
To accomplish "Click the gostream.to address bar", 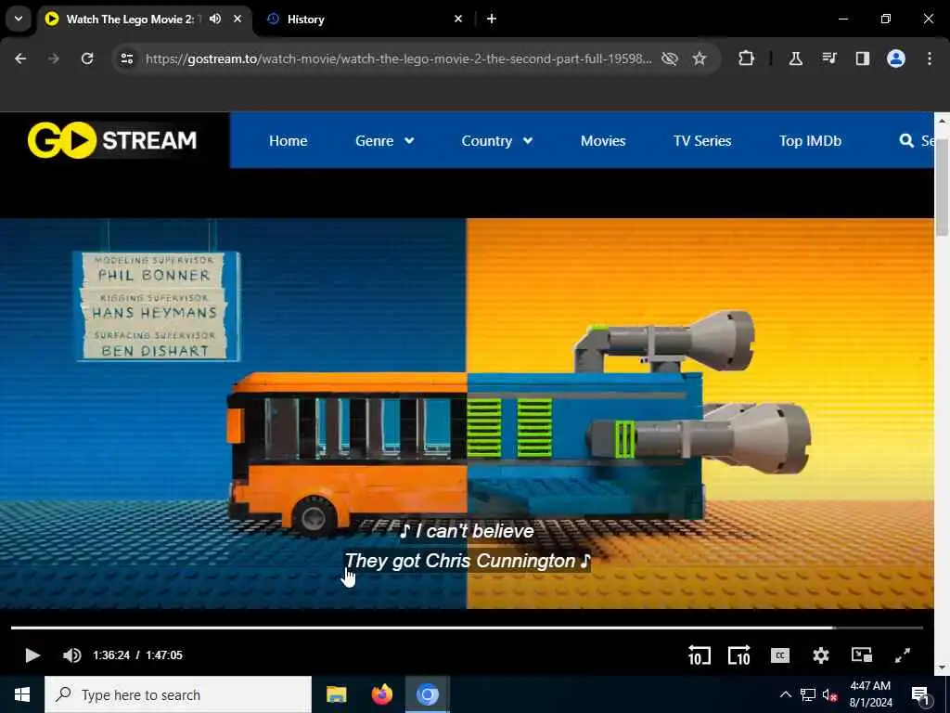I will 398,58.
